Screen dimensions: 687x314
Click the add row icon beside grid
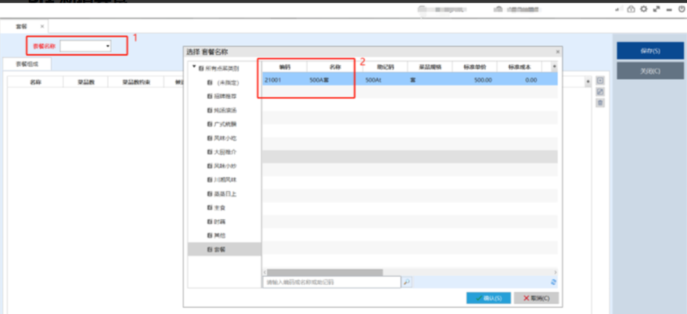pyautogui.click(x=600, y=81)
